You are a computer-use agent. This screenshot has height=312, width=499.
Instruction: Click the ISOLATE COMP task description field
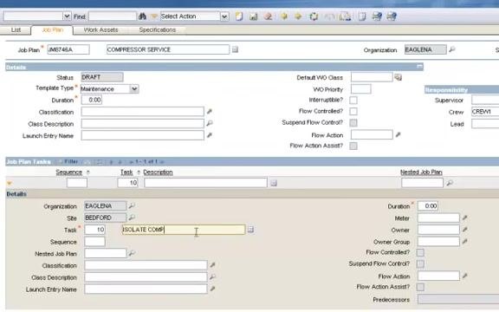(184, 230)
